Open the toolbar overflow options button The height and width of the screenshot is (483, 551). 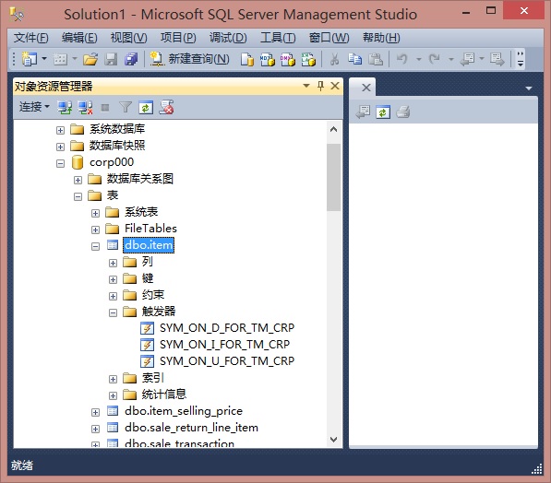click(x=521, y=59)
